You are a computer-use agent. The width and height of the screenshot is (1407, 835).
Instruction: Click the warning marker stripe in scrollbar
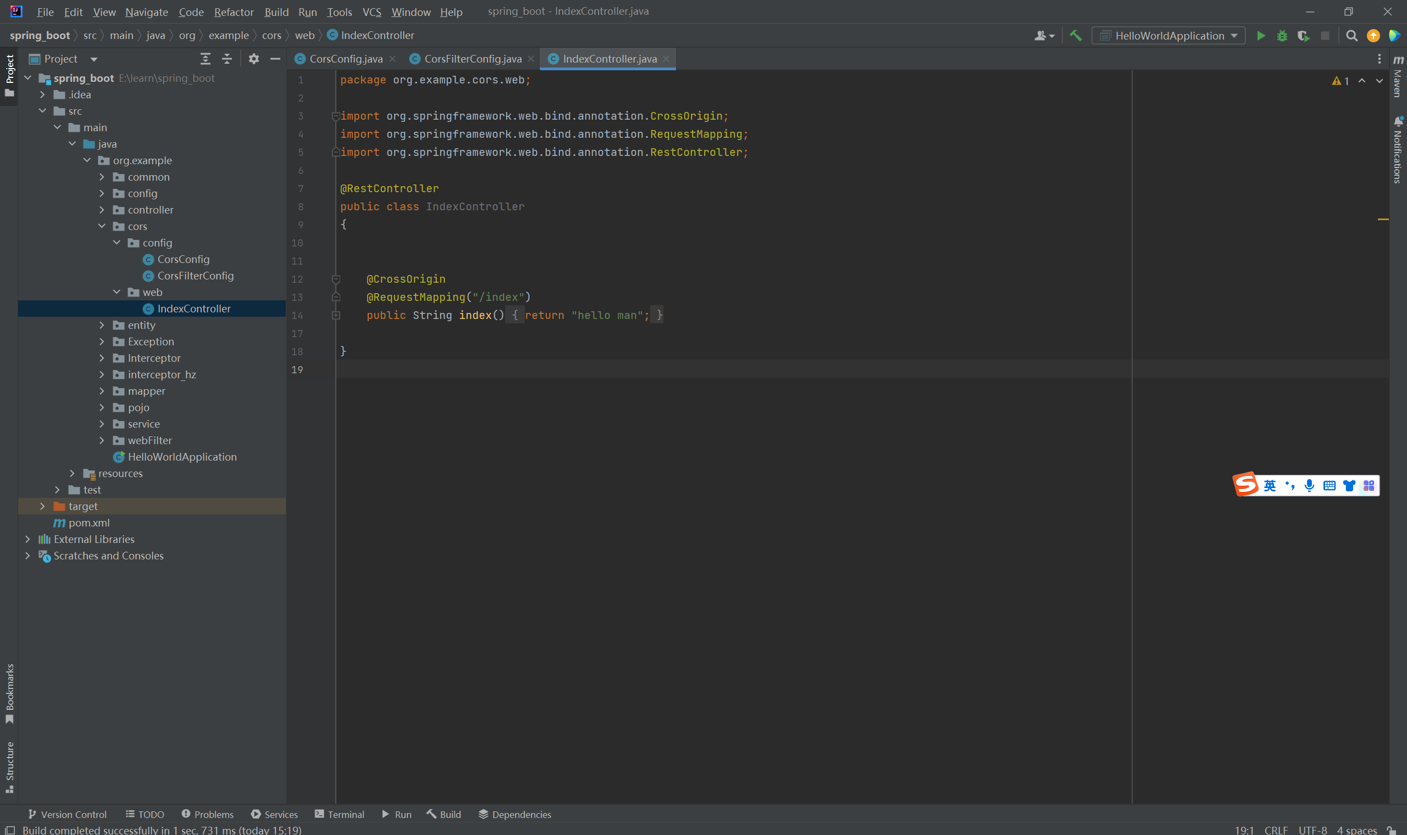(1382, 219)
